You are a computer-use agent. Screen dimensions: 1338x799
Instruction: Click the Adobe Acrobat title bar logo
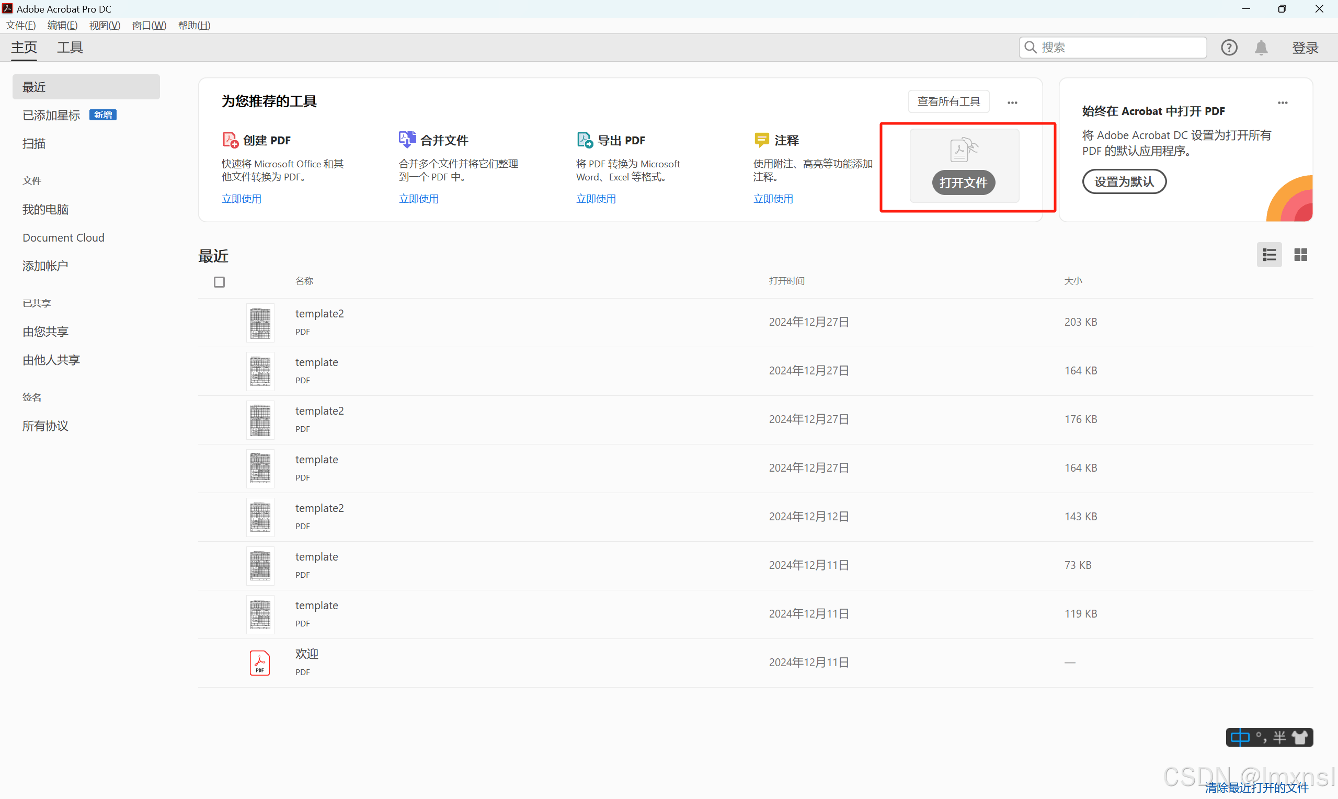[7, 8]
